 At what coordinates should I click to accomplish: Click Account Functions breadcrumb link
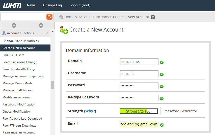94,17
